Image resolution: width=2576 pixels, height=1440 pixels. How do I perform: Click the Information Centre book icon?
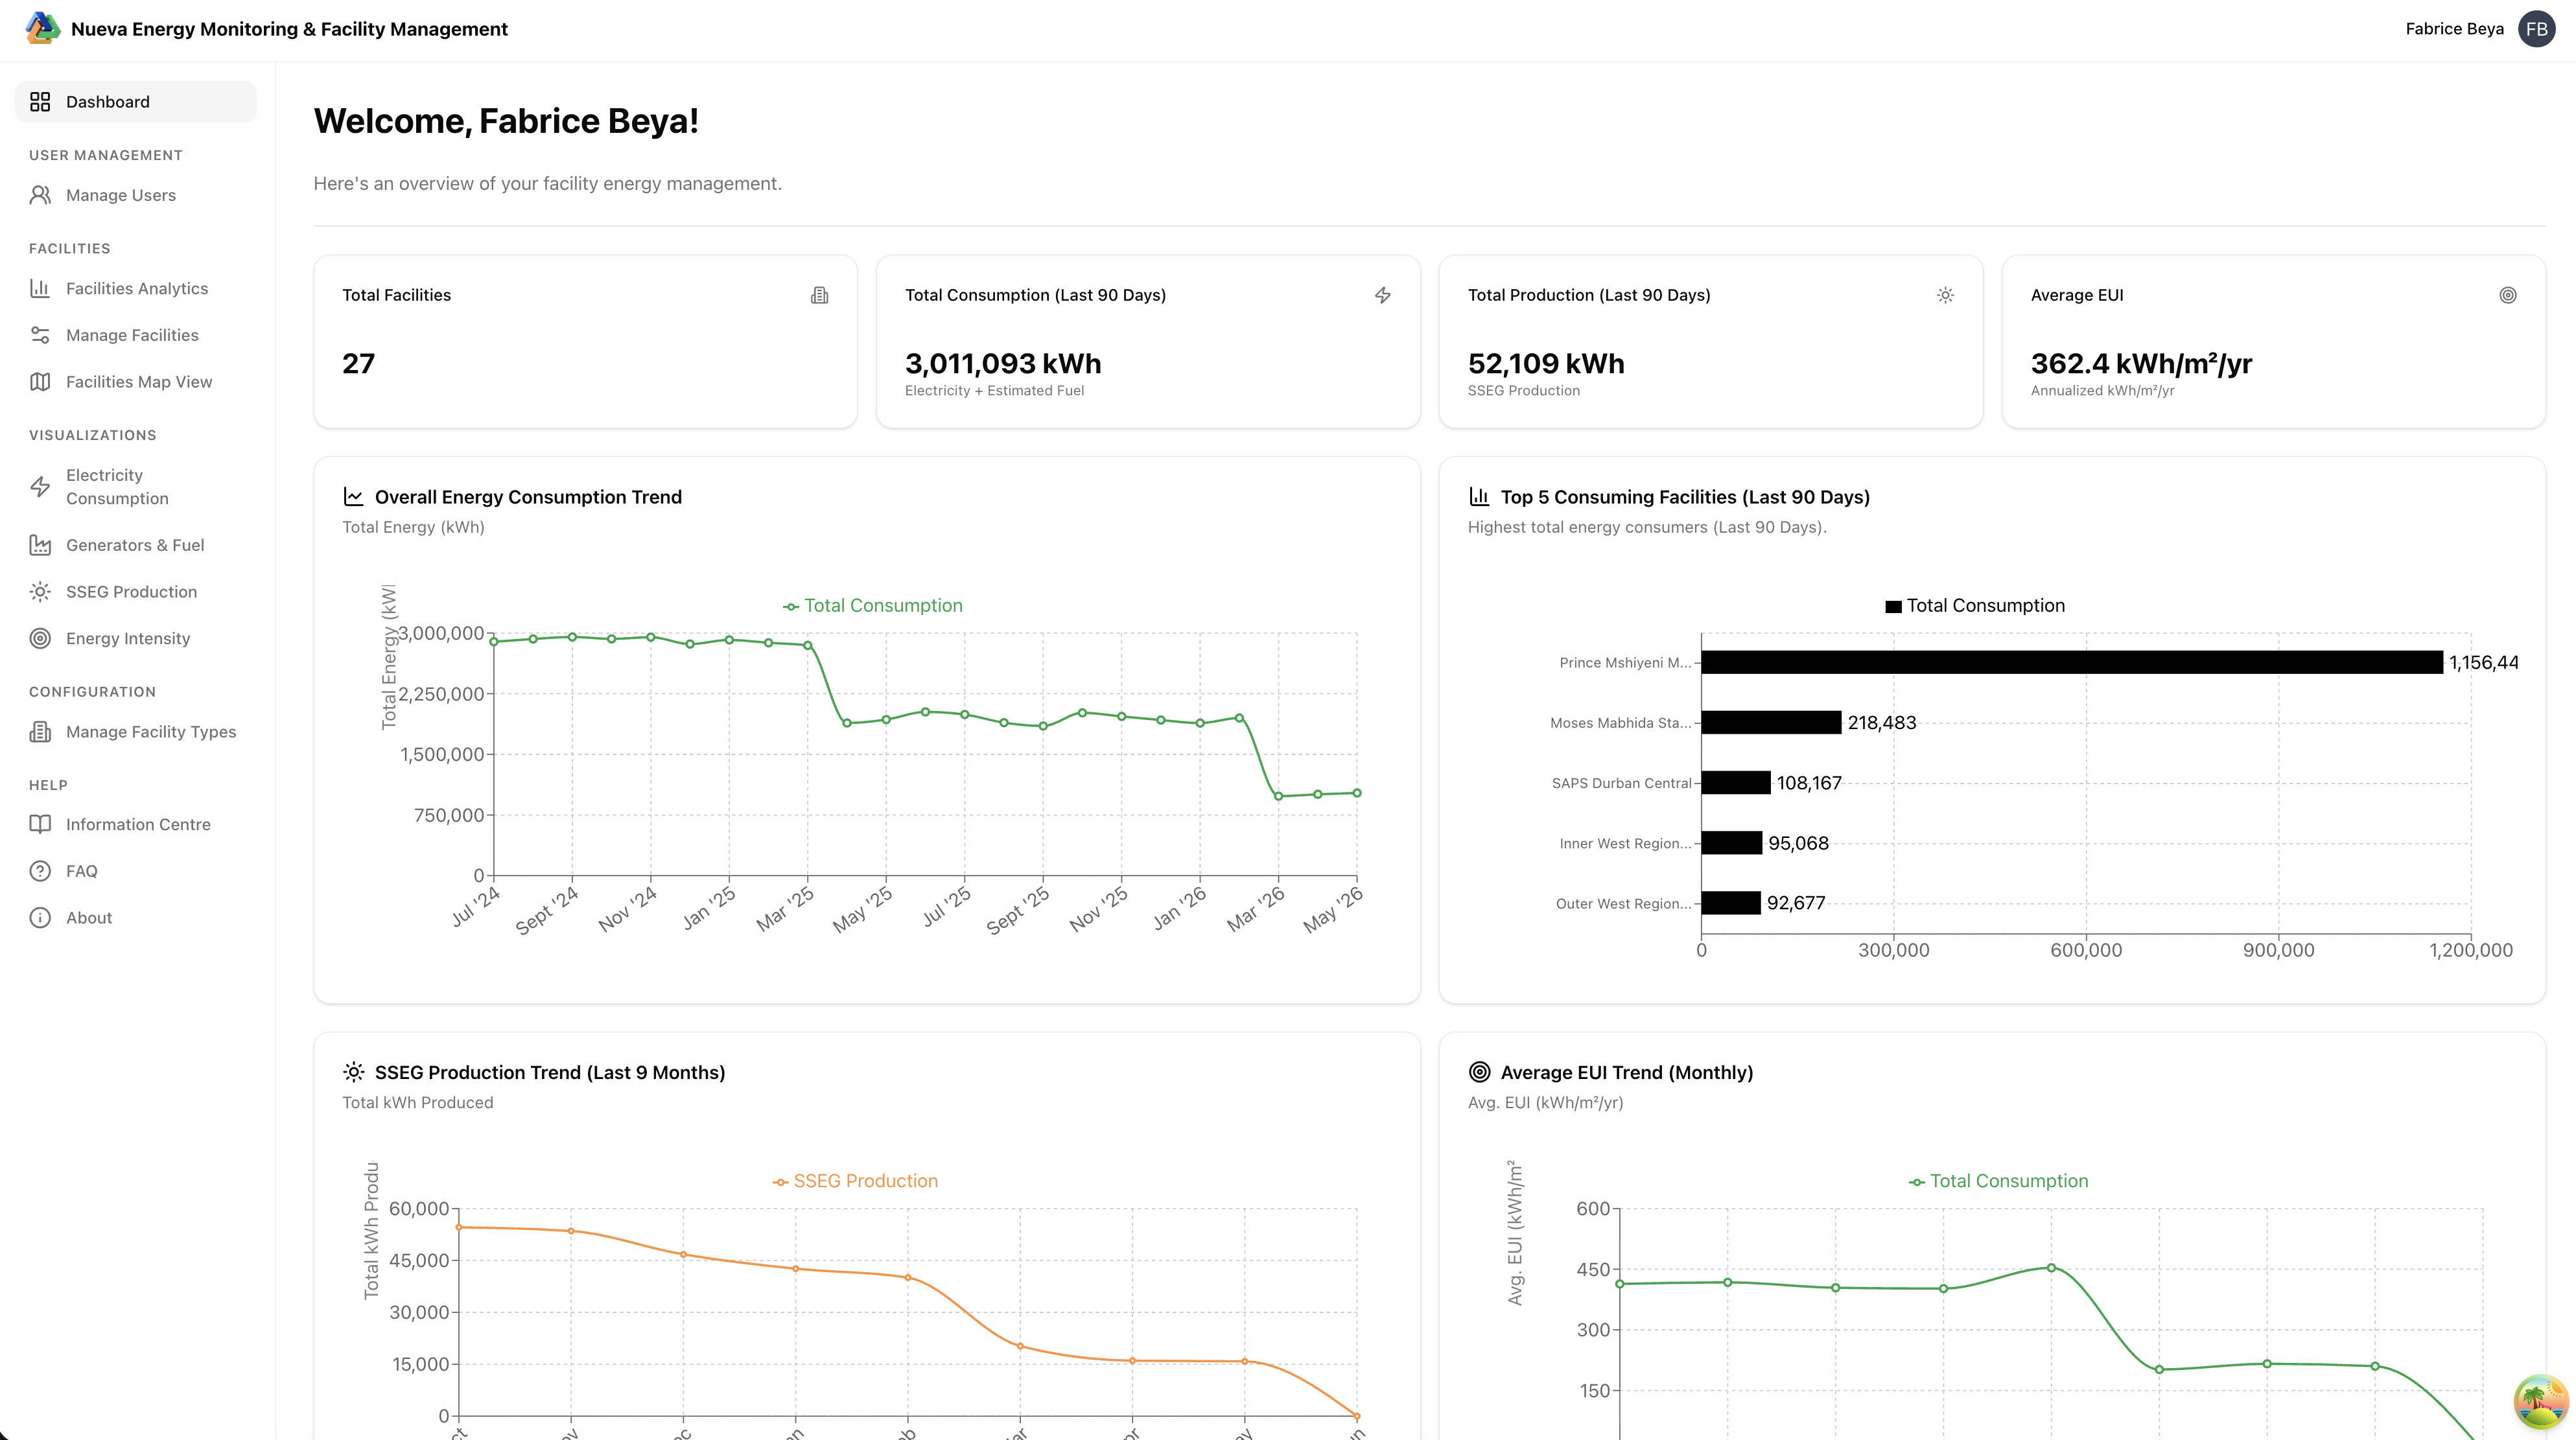tap(40, 824)
